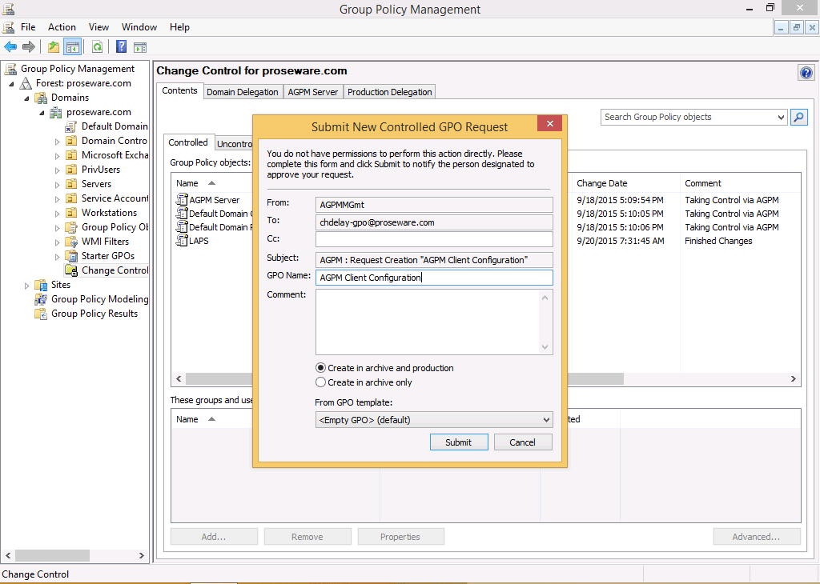The image size is (820, 584).
Task: Click the Cc input field
Action: (434, 239)
